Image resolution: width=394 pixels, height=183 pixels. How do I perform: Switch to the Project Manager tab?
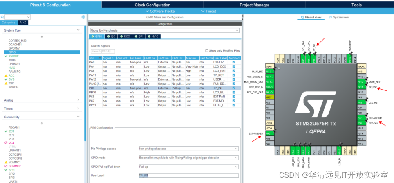click(x=255, y=5)
